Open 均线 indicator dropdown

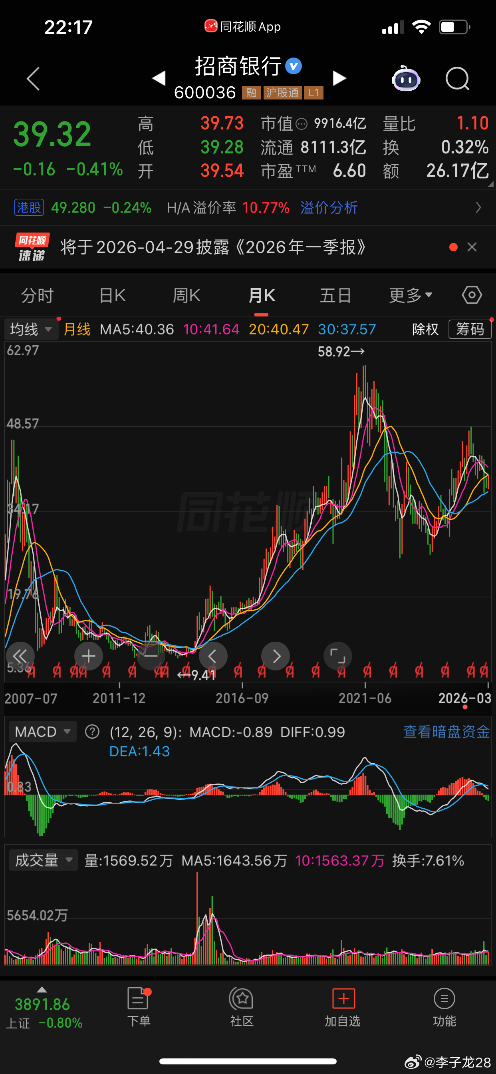pos(31,329)
